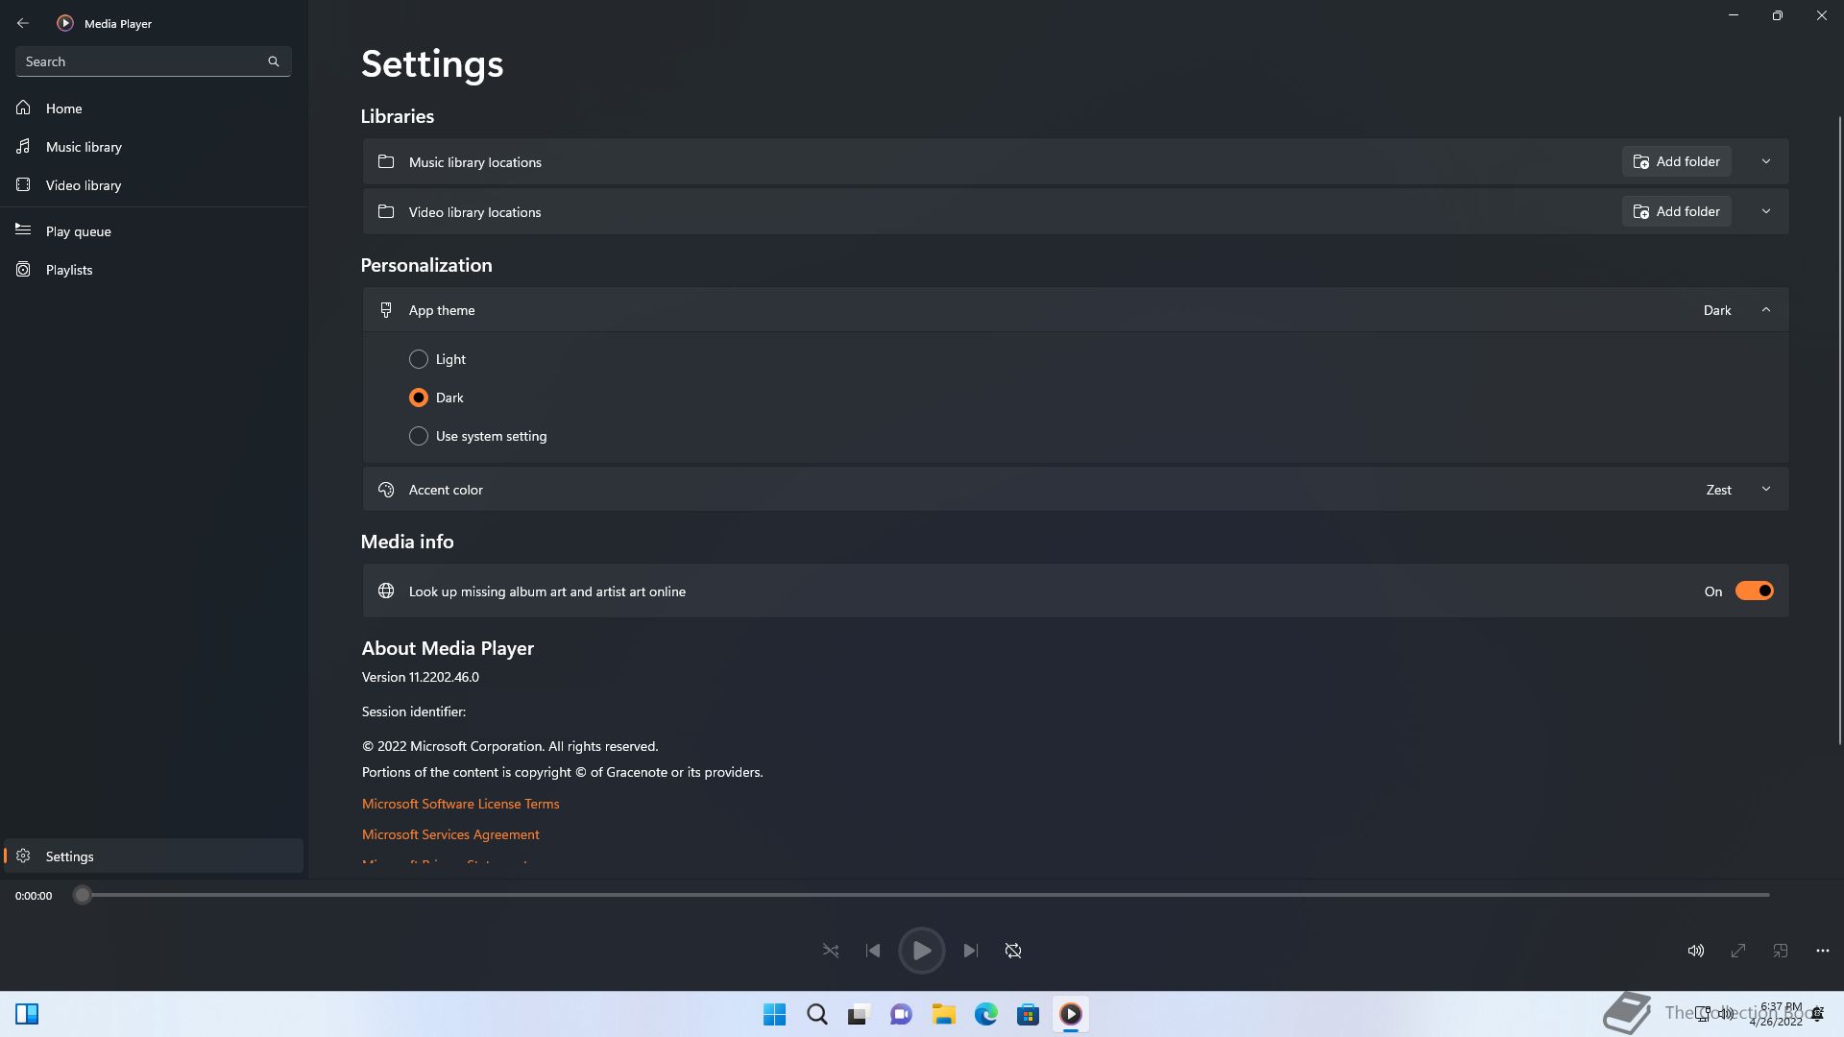Screen dimensions: 1844x1037
Task: Go to Home in sidebar
Action: [154, 109]
